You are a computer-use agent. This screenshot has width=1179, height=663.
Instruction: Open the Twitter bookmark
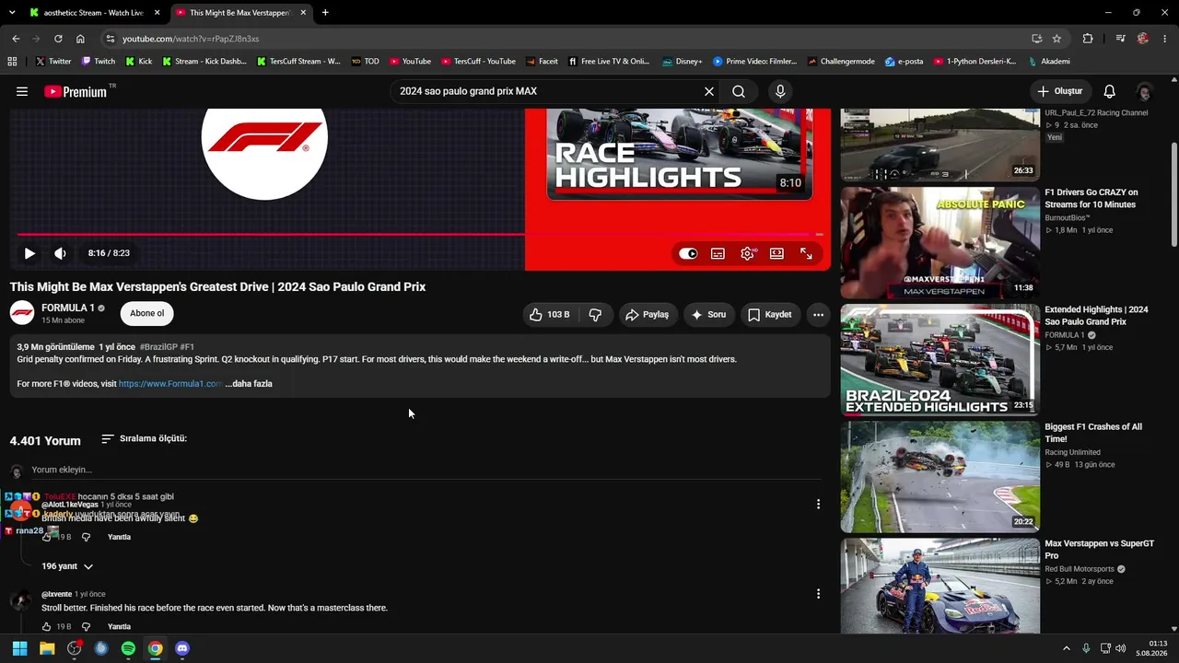pos(53,62)
